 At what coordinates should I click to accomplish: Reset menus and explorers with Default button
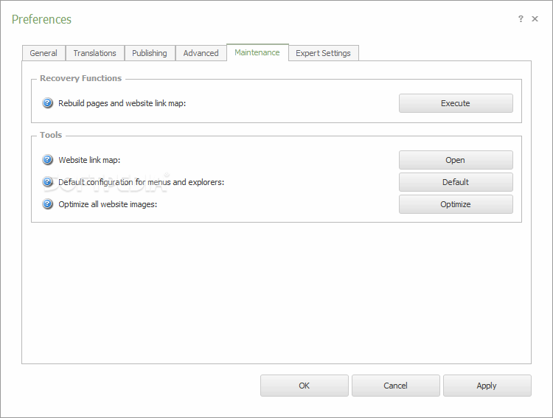click(x=456, y=182)
